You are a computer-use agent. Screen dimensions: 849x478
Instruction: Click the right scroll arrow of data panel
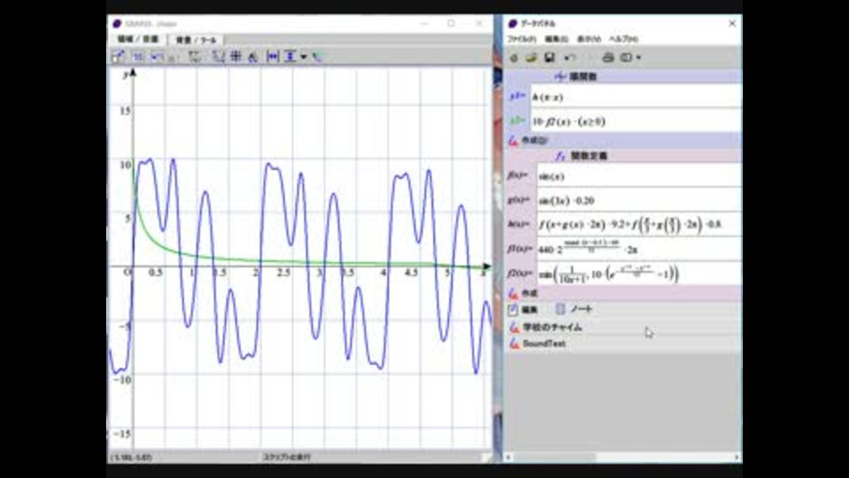tap(737, 458)
